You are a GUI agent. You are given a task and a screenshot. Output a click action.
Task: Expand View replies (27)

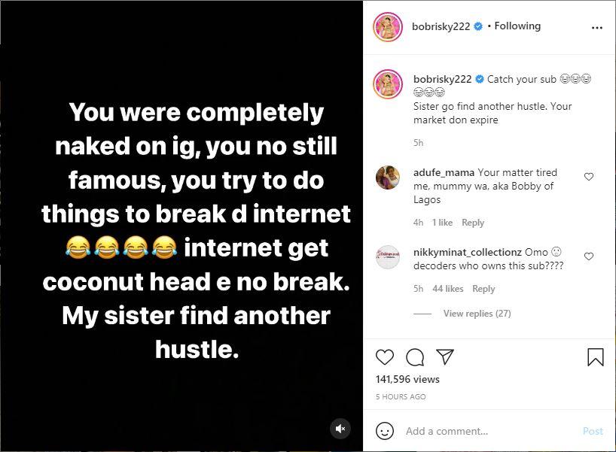click(477, 314)
